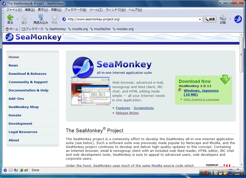Open Address Book icon in the status bar
Viewport: 246px width, 178px height.
tap(21, 170)
